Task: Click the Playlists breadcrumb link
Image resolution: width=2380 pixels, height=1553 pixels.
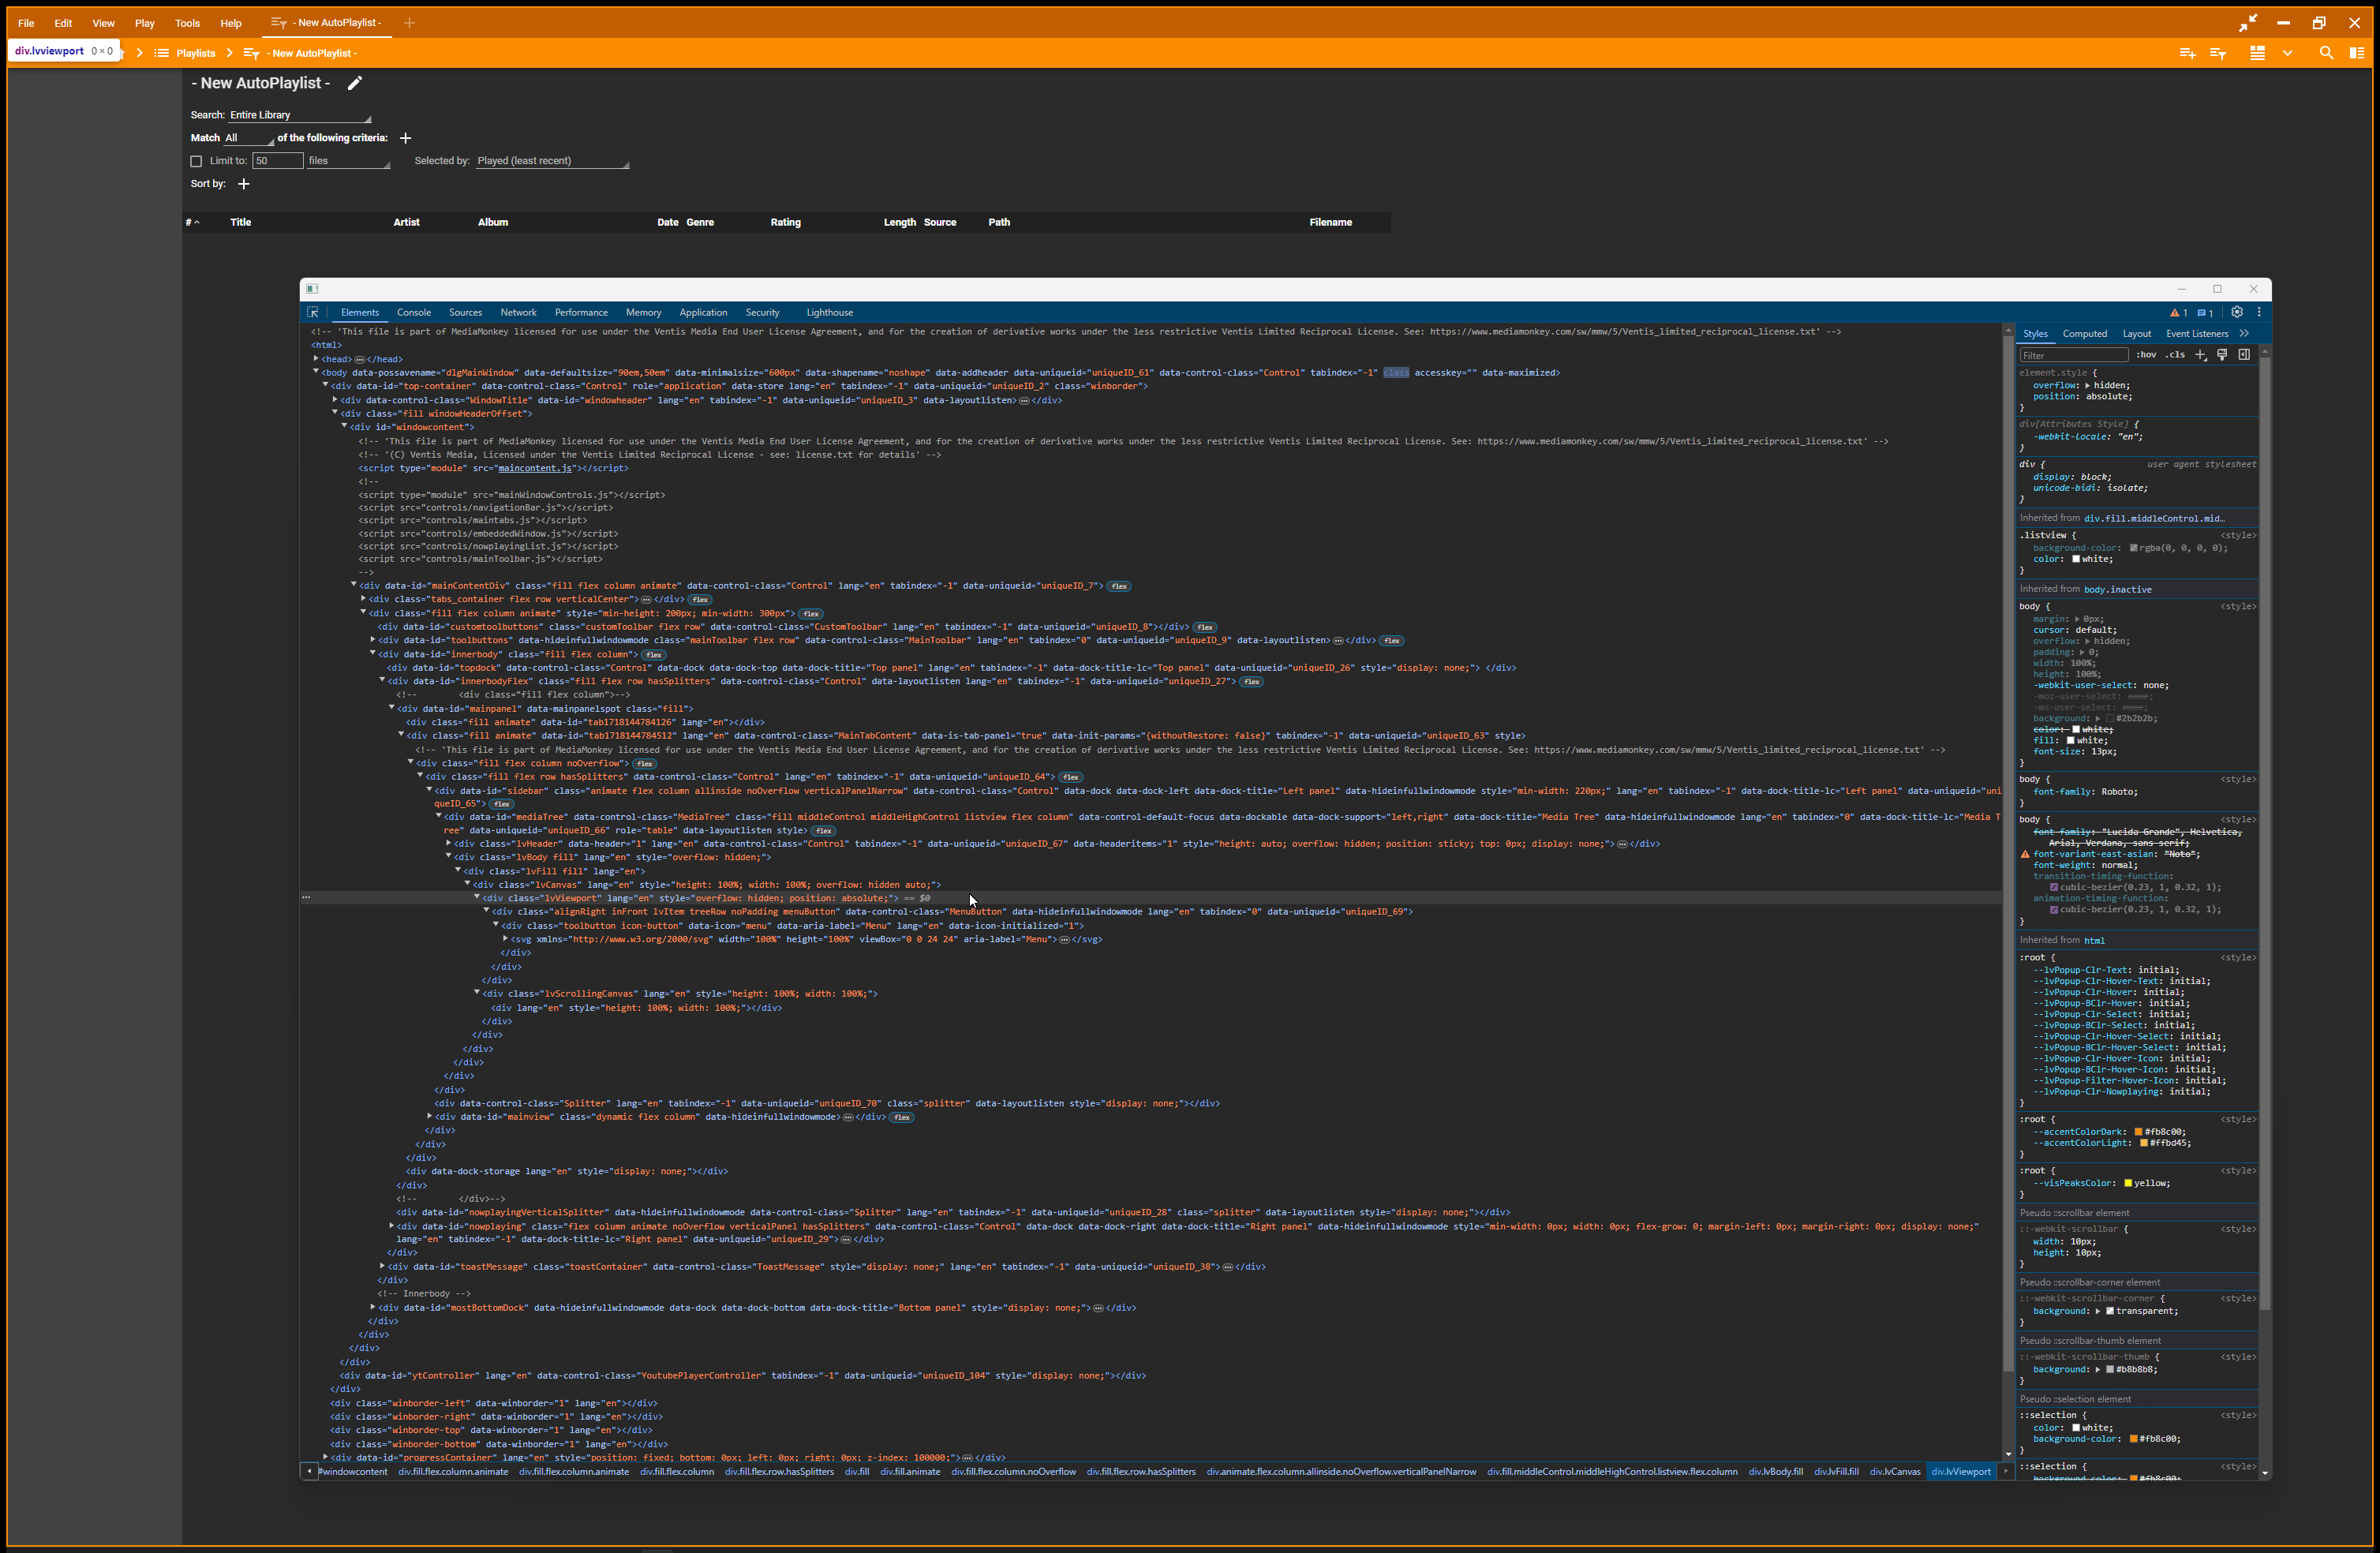Action: pyautogui.click(x=195, y=53)
